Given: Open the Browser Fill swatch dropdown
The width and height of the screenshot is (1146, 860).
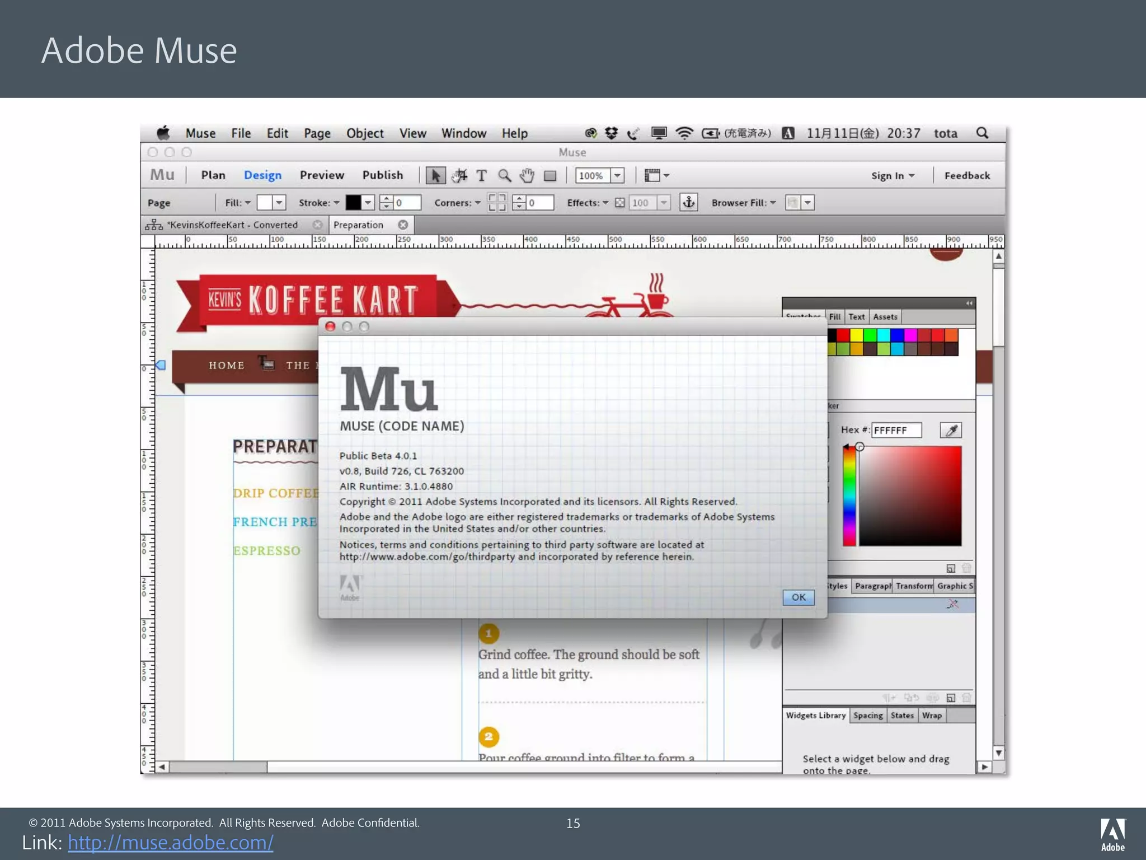Looking at the screenshot, I should pyautogui.click(x=807, y=203).
